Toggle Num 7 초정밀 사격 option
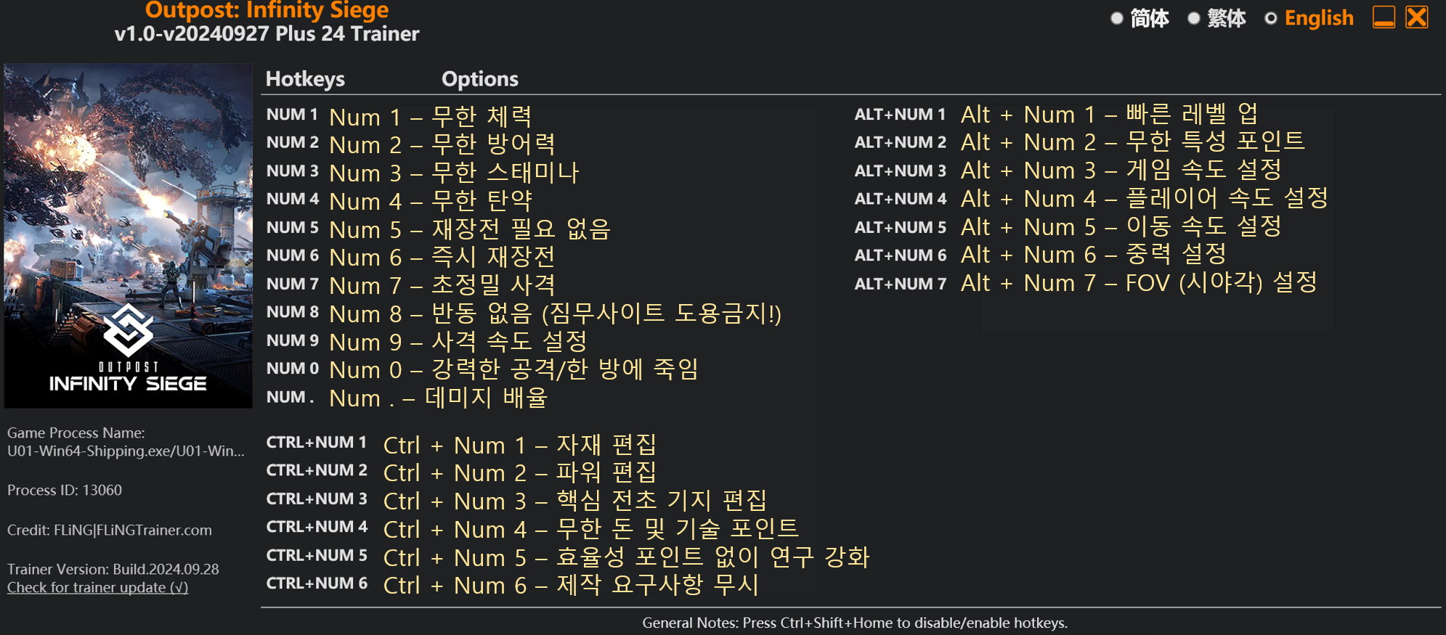 click(x=442, y=285)
